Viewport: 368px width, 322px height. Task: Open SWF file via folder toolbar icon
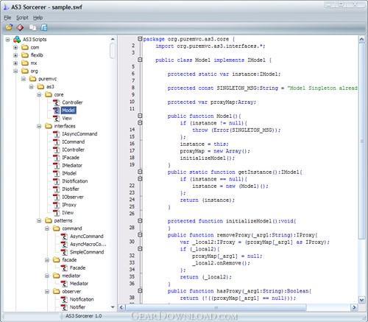(9, 27)
